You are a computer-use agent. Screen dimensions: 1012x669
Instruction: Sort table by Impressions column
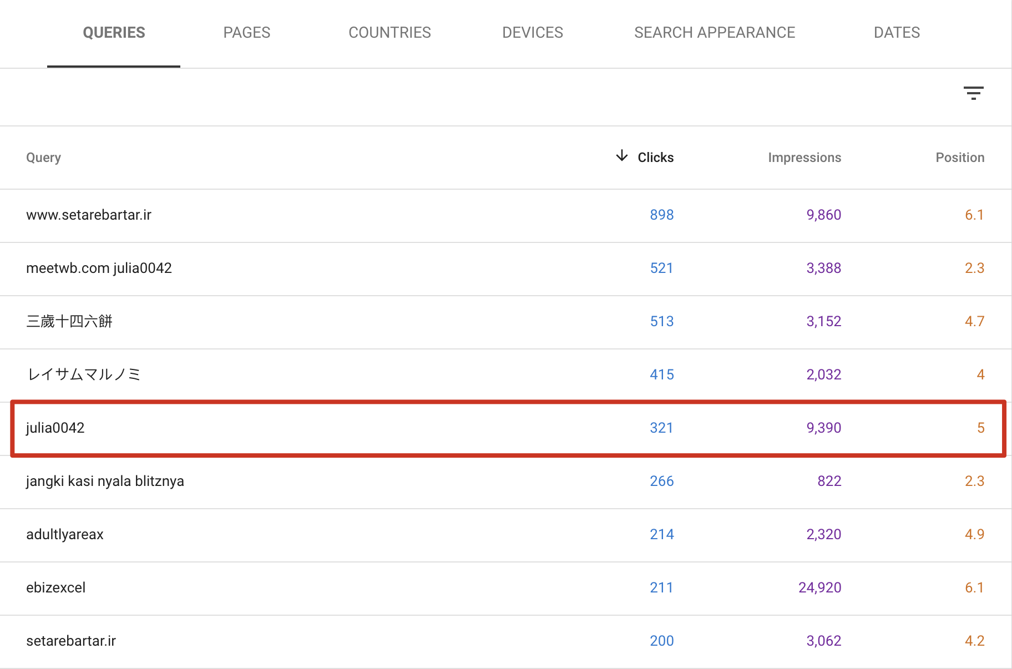click(x=804, y=158)
